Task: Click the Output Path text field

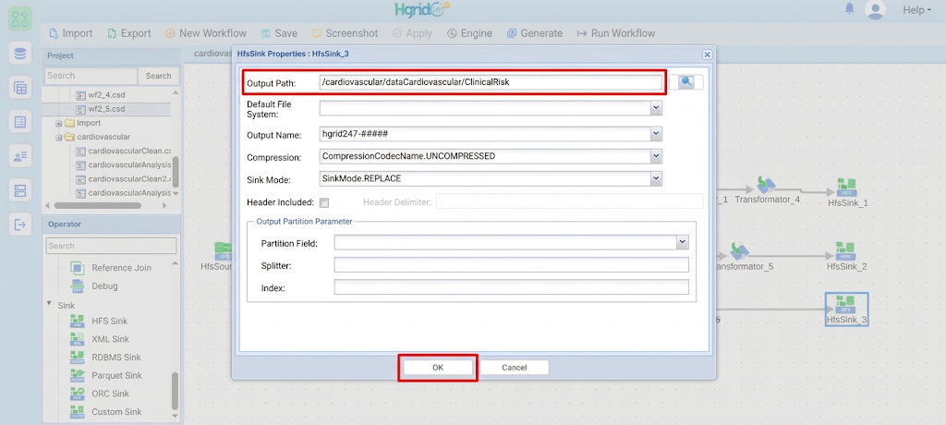Action: pos(491,82)
